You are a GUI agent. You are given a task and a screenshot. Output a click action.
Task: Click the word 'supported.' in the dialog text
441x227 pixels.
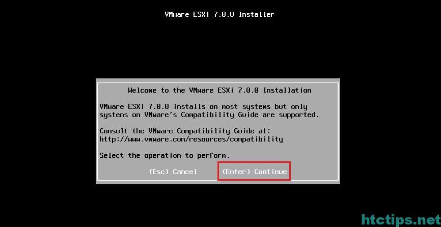pos(299,115)
